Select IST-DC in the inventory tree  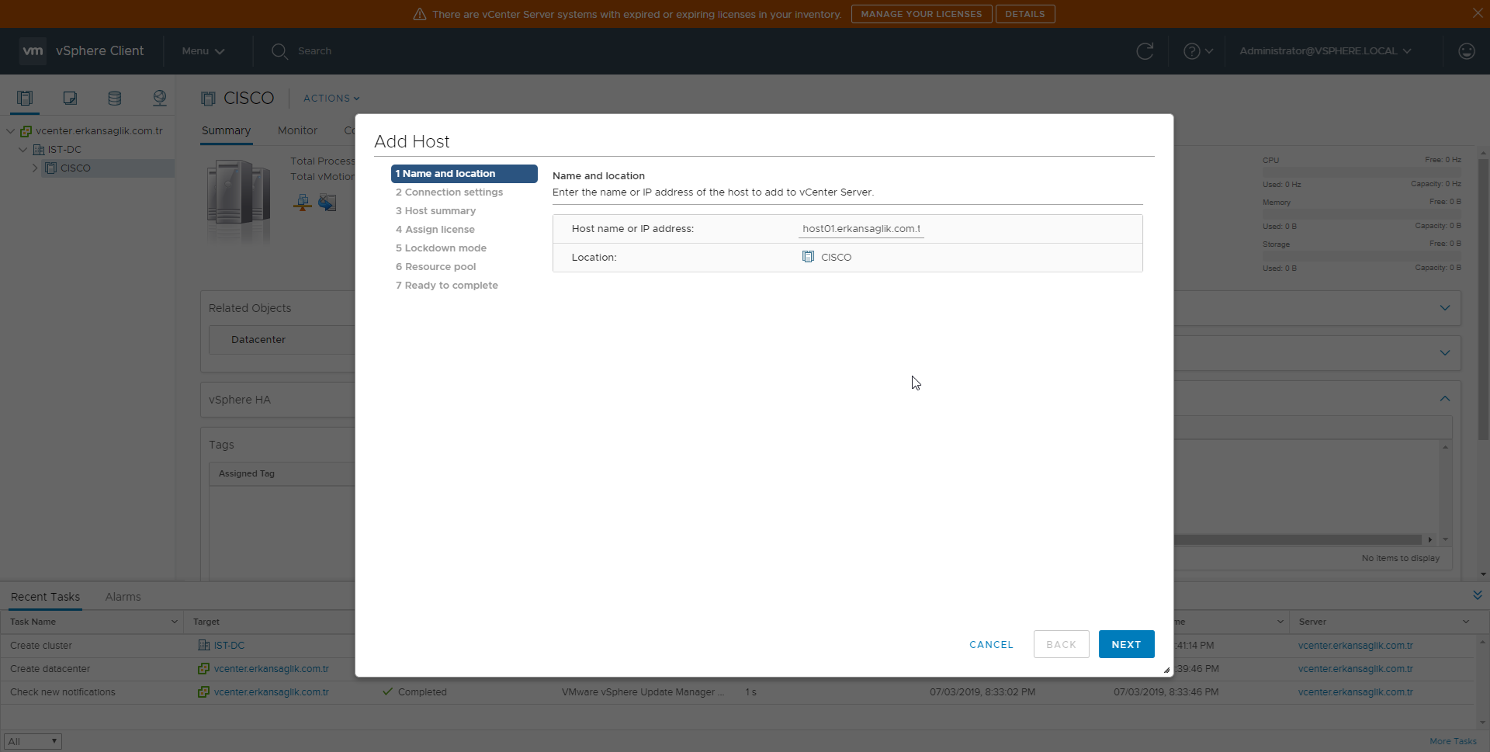point(64,150)
